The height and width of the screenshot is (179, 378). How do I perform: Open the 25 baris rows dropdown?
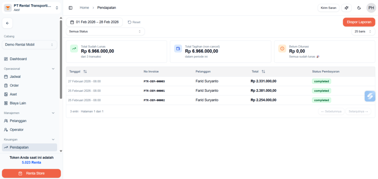pos(363,32)
